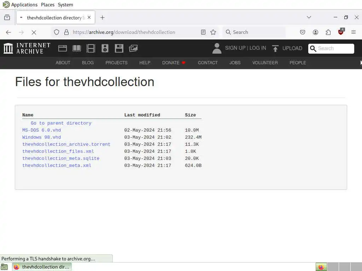Expand the list all tabs chevron
This screenshot has width=362, height=271.
[x=309, y=17]
